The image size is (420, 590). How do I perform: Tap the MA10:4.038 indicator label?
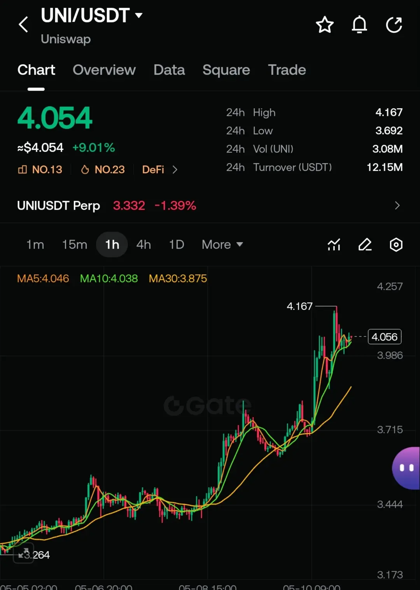click(109, 279)
